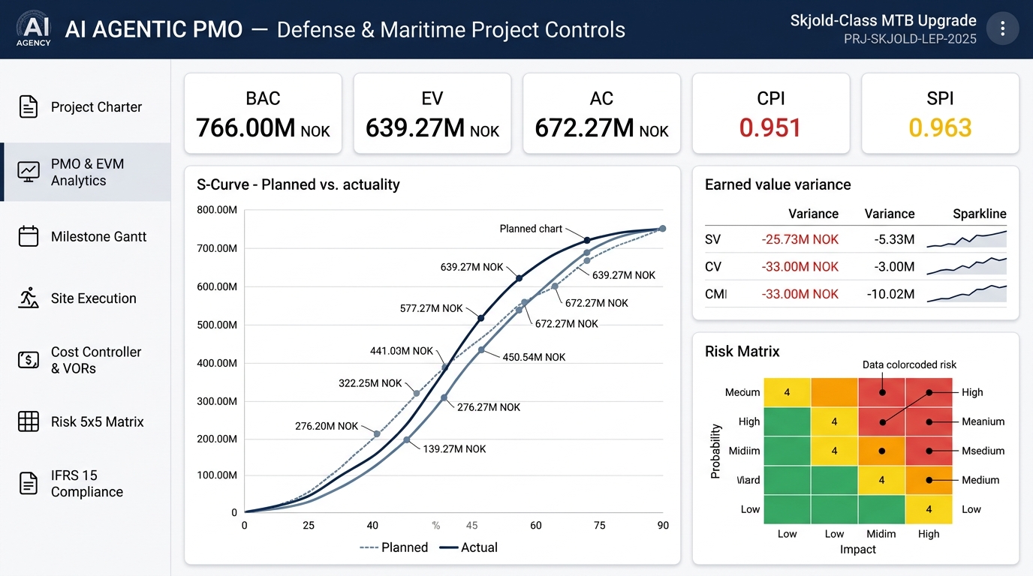Viewport: 1033px width, 576px height.
Task: Click the Cost Controller money icon
Action: 29,360
